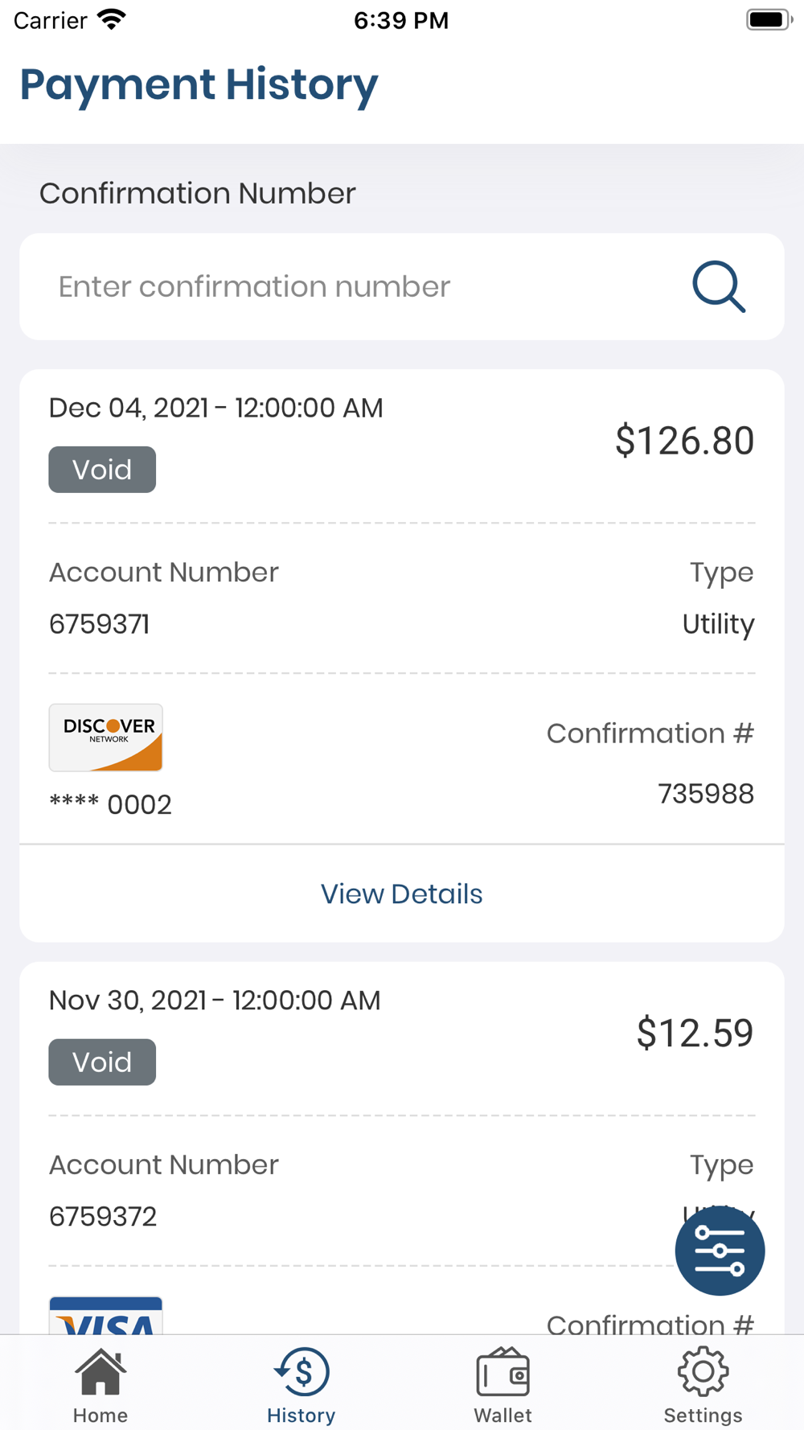Switch to the Home tab label

pyautogui.click(x=100, y=1416)
